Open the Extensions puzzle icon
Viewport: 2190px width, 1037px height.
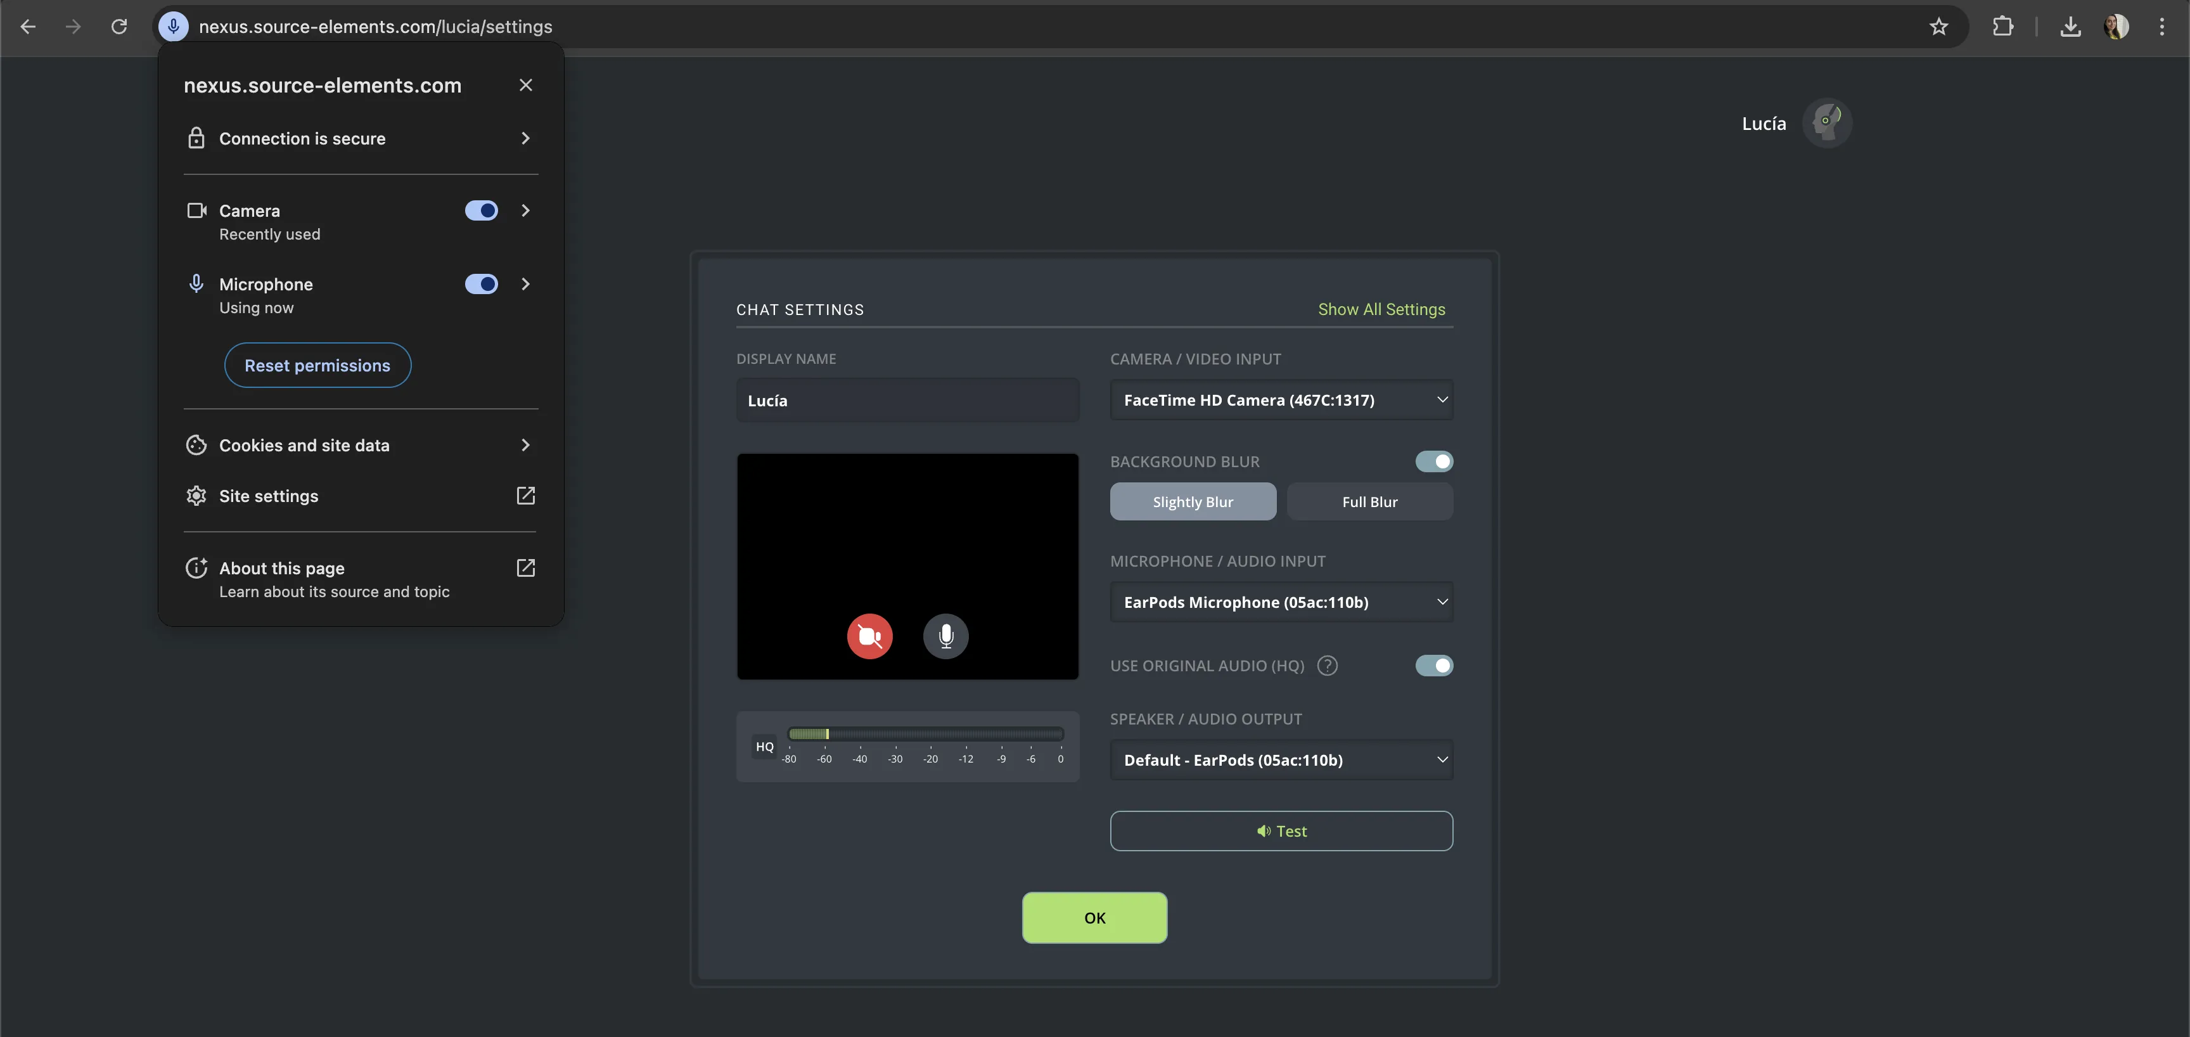tap(2003, 27)
